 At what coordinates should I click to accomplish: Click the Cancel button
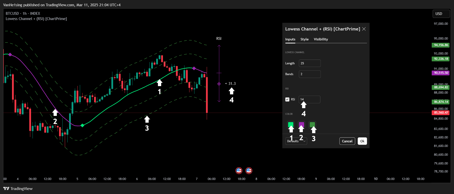[347, 141]
